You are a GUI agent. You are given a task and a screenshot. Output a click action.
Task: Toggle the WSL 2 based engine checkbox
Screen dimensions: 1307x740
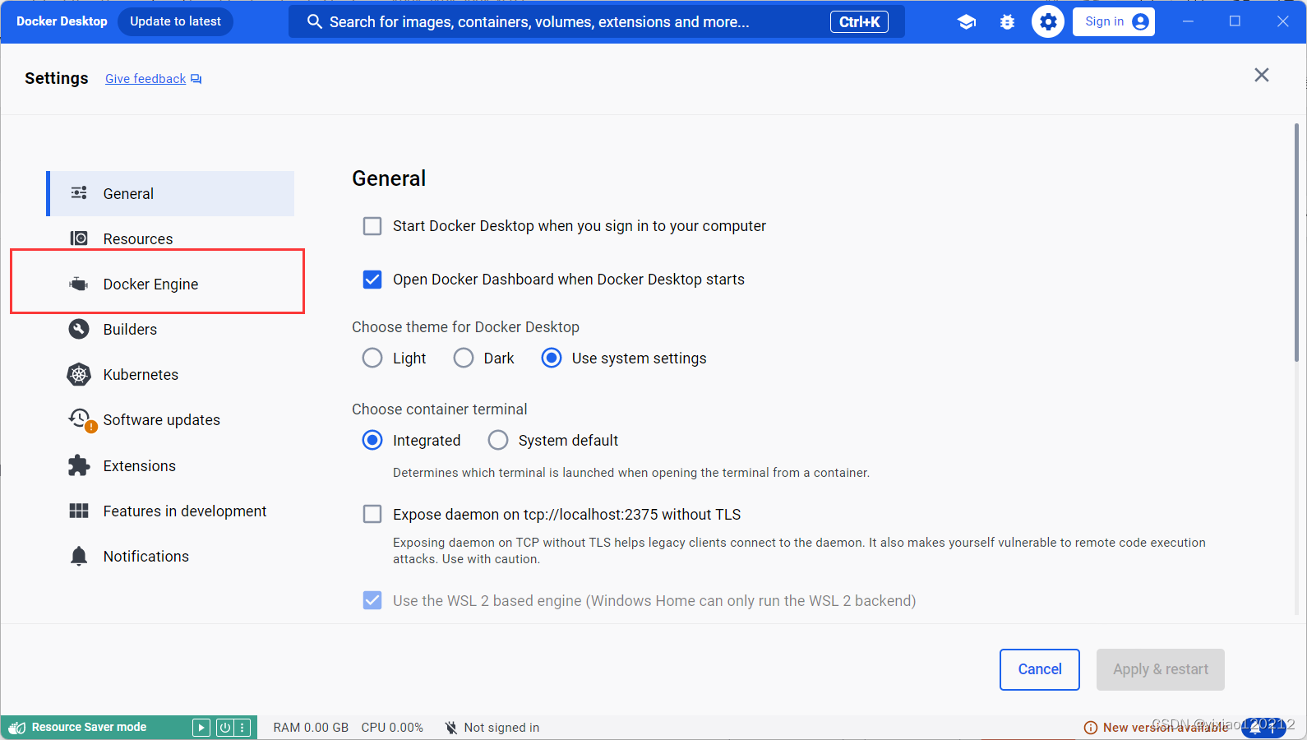point(372,600)
